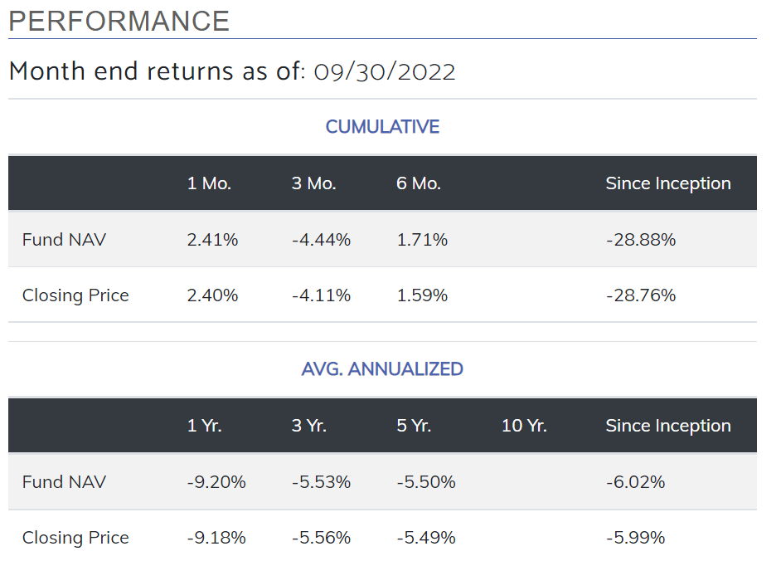The image size is (781, 561).
Task: Click the 3 Yr. column header
Action: (x=309, y=426)
